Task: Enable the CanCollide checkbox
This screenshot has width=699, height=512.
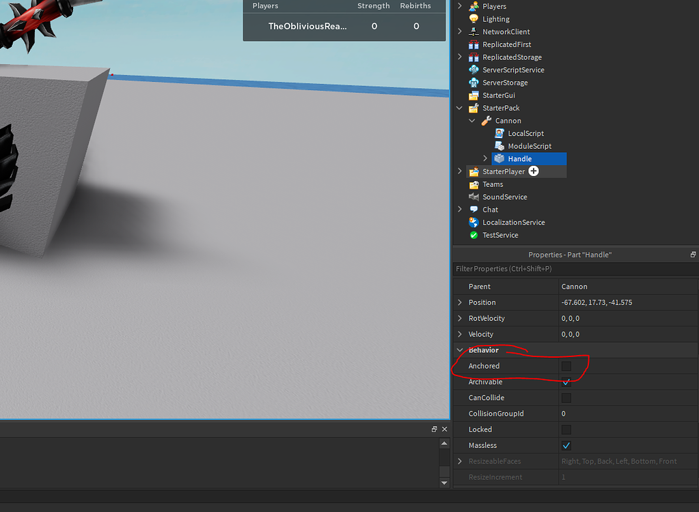Action: point(566,397)
